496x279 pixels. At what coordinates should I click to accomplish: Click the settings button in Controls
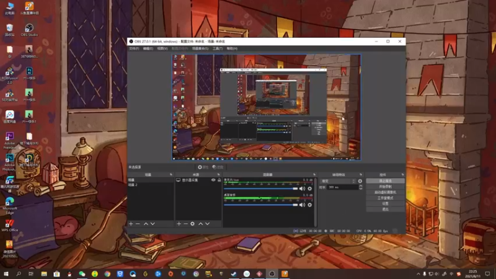(x=385, y=204)
